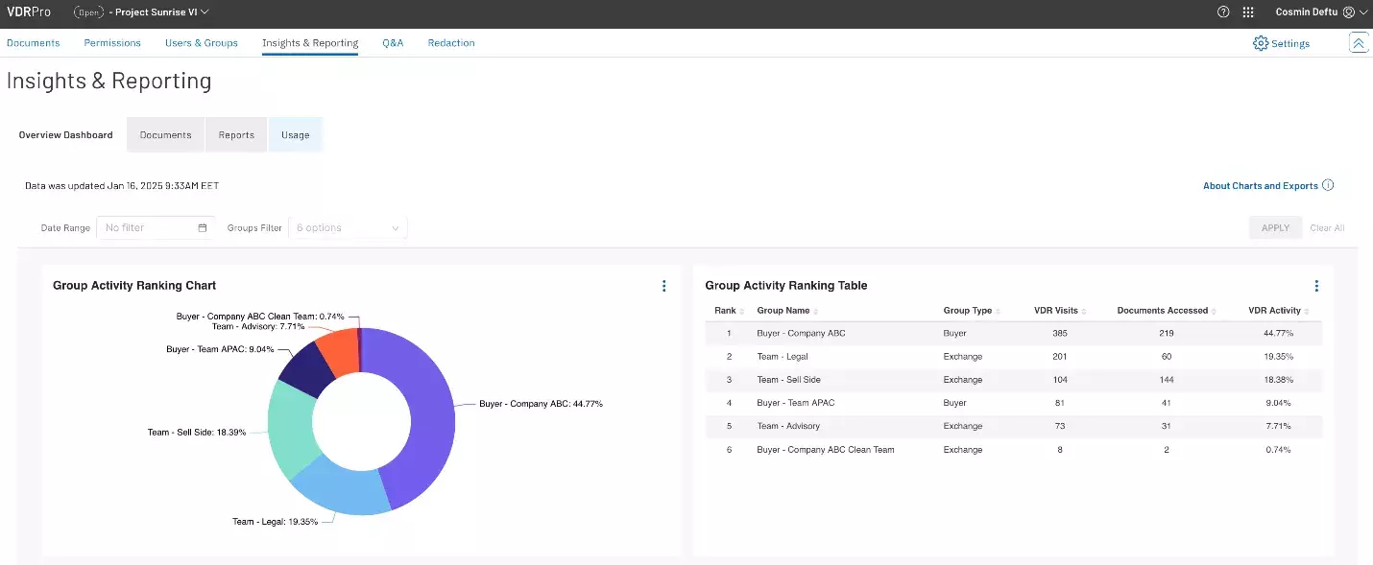Open the help question mark icon
1373x565 pixels.
coord(1223,12)
